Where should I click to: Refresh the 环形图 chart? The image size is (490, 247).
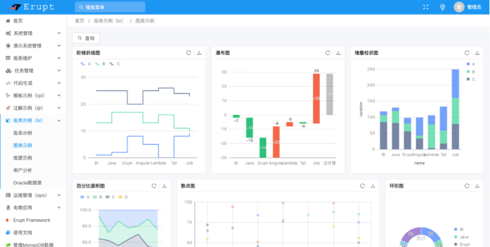[x=467, y=186]
